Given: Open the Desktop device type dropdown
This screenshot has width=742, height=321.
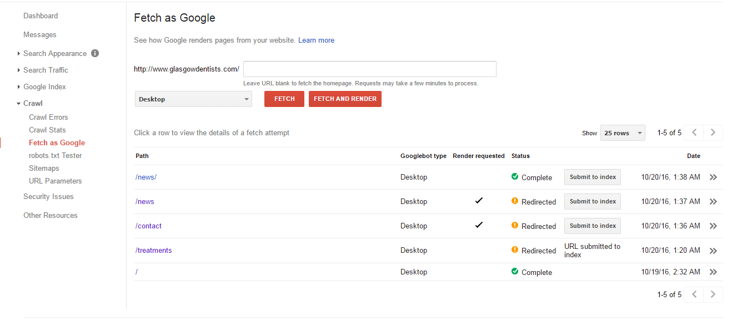Looking at the screenshot, I should (193, 99).
